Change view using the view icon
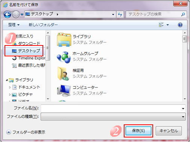The height and width of the screenshot is (142, 190). point(161,25)
